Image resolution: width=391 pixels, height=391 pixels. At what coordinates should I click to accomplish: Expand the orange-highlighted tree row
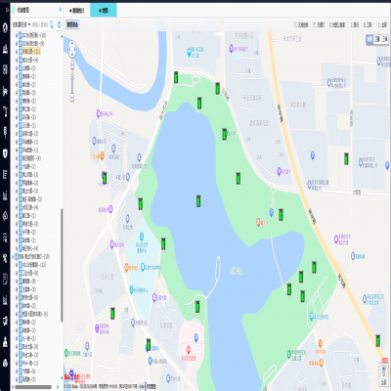tap(17, 52)
